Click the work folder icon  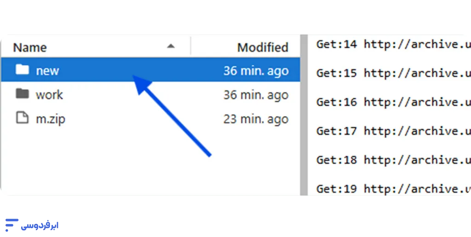point(22,94)
